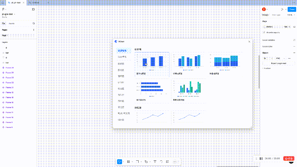This screenshot has width=297, height=167.
Task: Select the Frame 15 layer
Action: [x=18, y=107]
